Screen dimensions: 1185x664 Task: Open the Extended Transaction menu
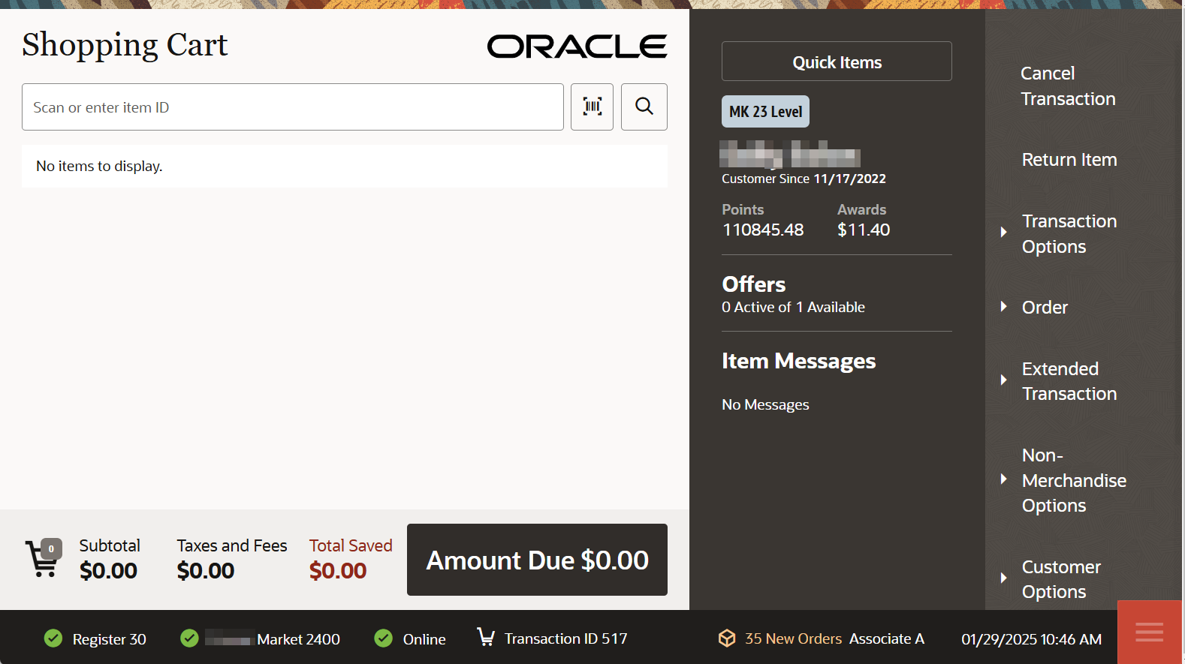(1069, 381)
